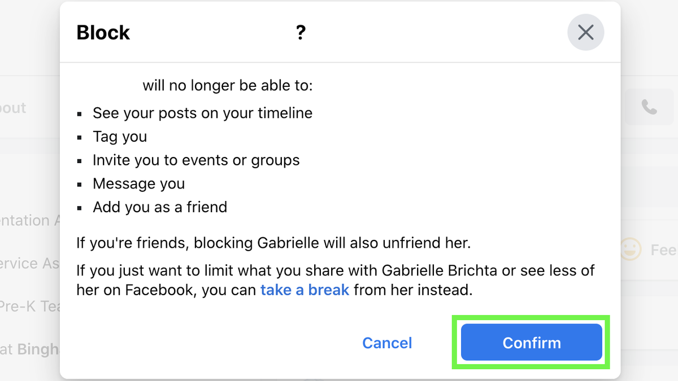Click the Confirm button to block
678x381 pixels.
[531, 343]
